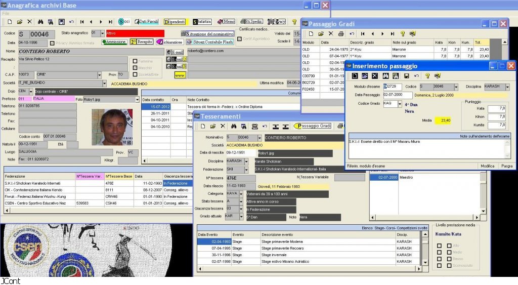Image resolution: width=518 pixels, height=285 pixels.
Task: Expand the Stato anagrafico dropdown
Action: pos(103,33)
